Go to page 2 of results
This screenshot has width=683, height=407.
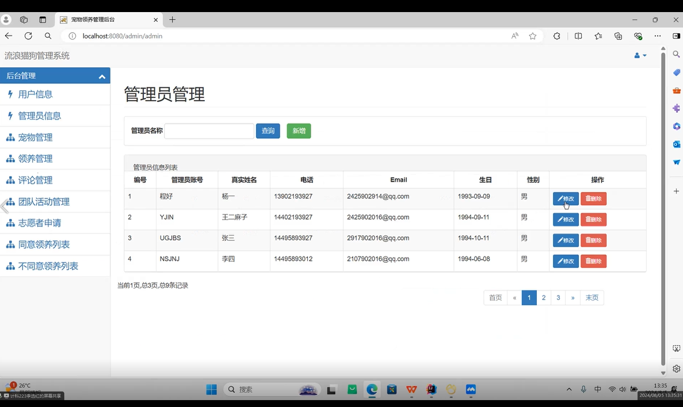click(544, 298)
